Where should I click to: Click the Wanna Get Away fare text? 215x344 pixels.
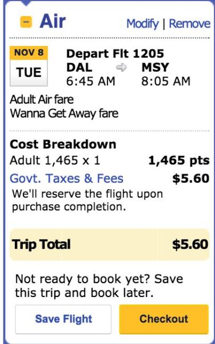[64, 114]
